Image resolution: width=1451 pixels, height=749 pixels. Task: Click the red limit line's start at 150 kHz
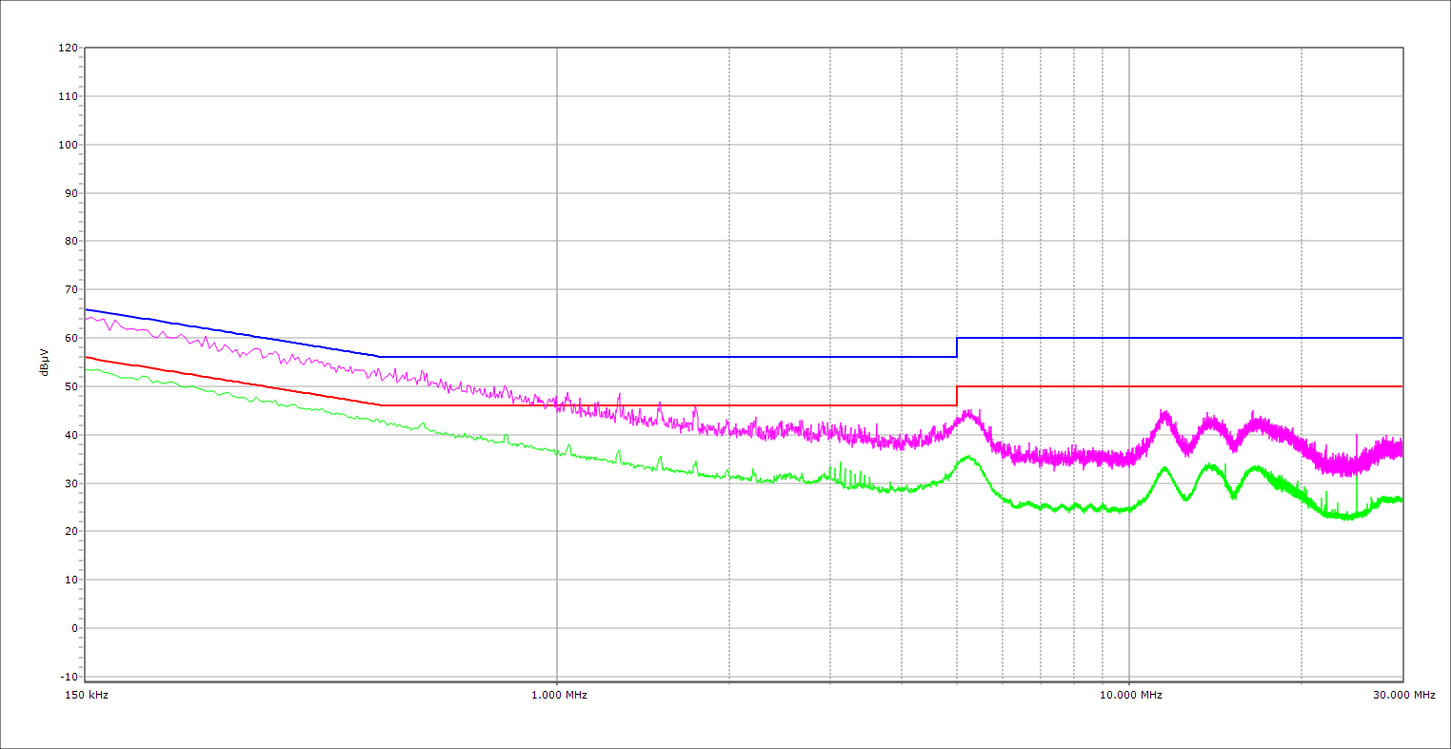click(87, 357)
